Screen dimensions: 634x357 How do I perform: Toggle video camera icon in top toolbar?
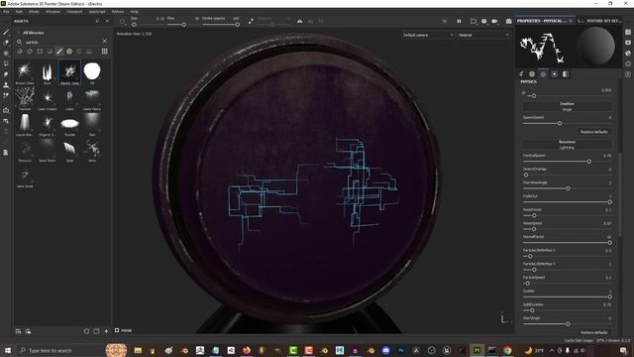click(494, 21)
